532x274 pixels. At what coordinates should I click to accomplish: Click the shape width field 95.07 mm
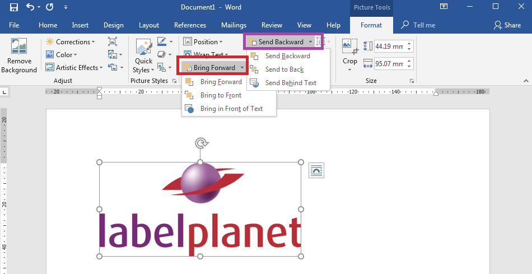[389, 63]
